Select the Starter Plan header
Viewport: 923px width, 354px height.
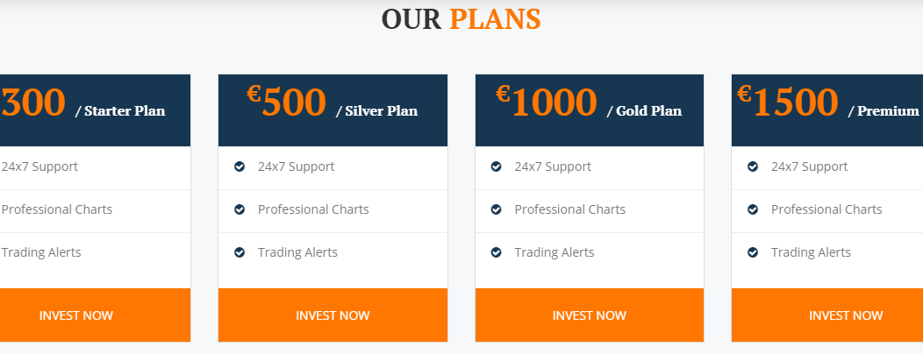point(95,110)
